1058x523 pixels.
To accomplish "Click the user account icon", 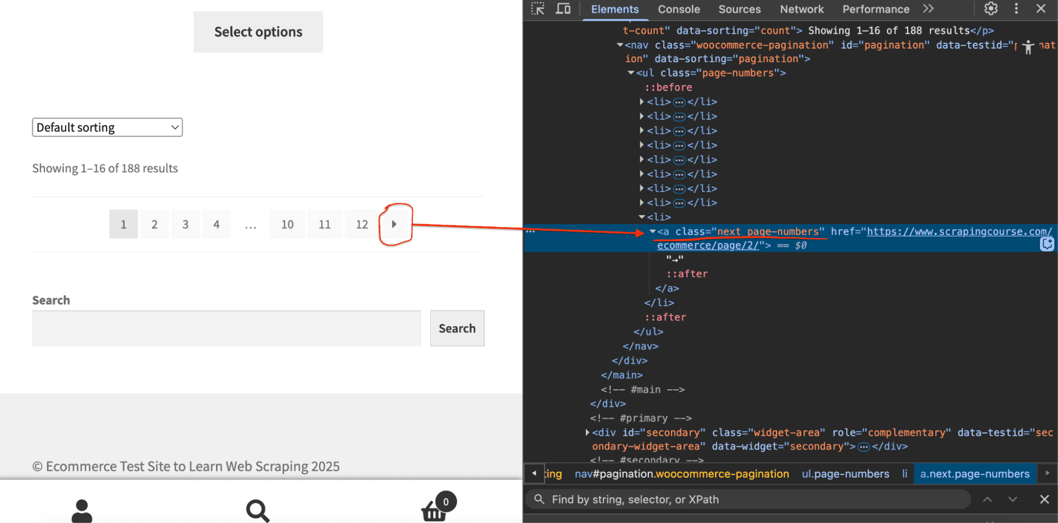I will click(82, 511).
